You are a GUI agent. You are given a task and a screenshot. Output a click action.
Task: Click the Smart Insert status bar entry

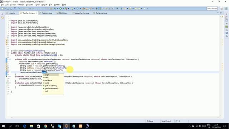click(x=166, y=121)
